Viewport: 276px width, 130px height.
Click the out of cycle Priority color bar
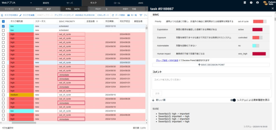tap(258, 21)
